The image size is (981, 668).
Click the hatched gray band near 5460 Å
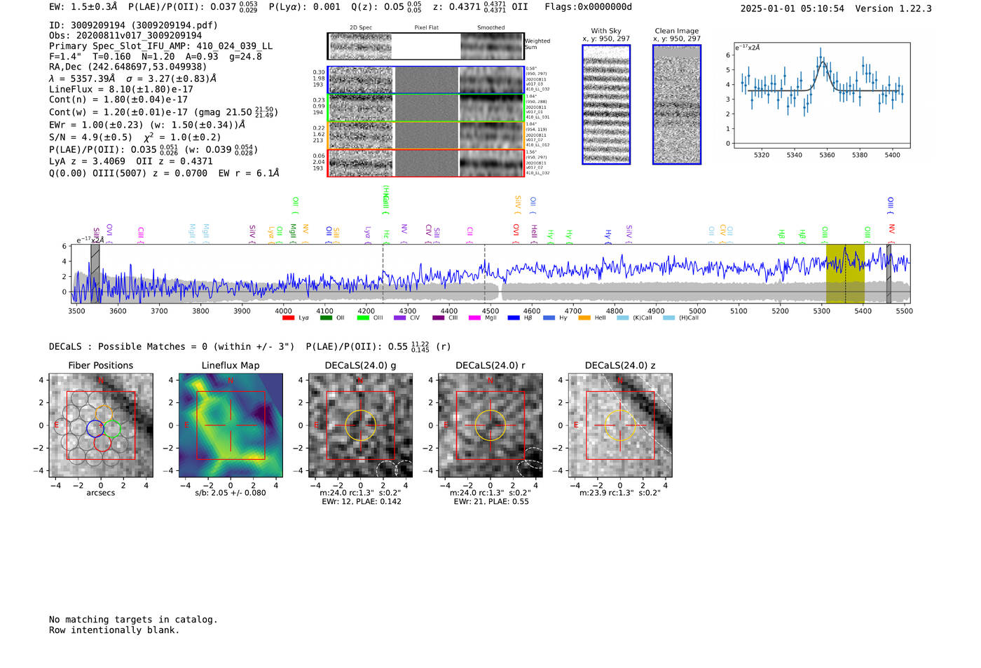(x=889, y=273)
